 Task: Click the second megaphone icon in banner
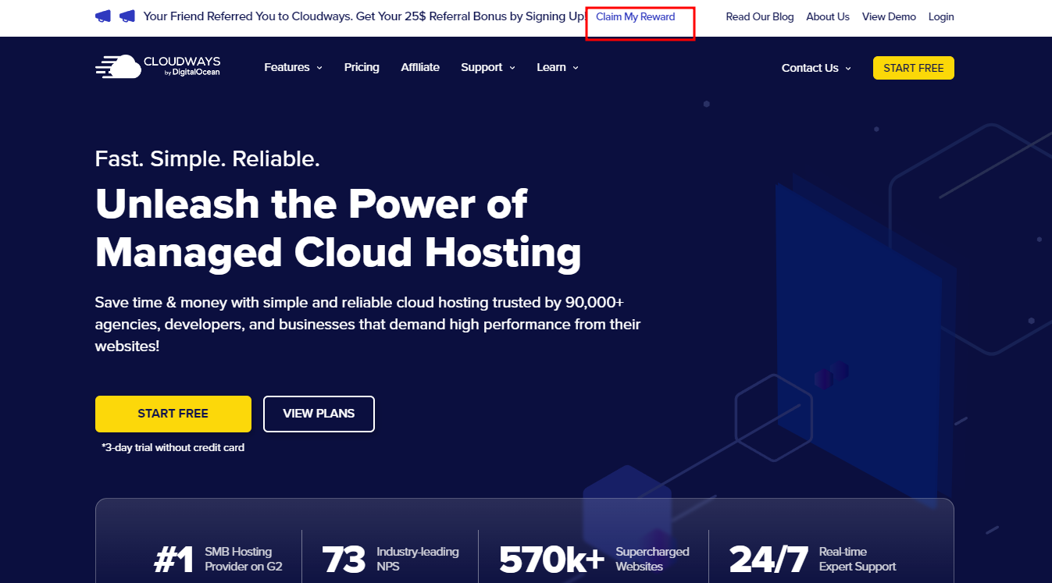(x=127, y=16)
